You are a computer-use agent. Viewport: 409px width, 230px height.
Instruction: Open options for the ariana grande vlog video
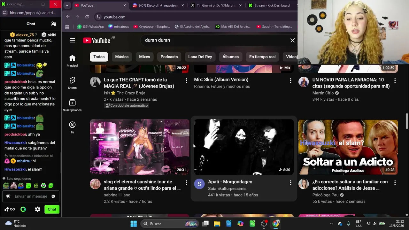tap(186, 183)
